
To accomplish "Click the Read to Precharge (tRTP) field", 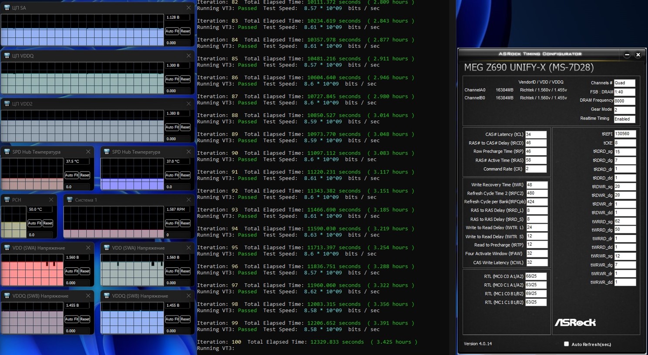I will pos(537,245).
